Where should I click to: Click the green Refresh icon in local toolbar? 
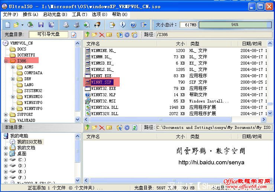(x=135, y=128)
